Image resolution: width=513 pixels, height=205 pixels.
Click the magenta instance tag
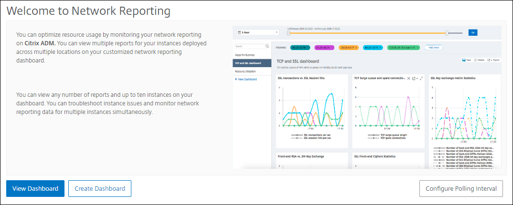click(325, 48)
